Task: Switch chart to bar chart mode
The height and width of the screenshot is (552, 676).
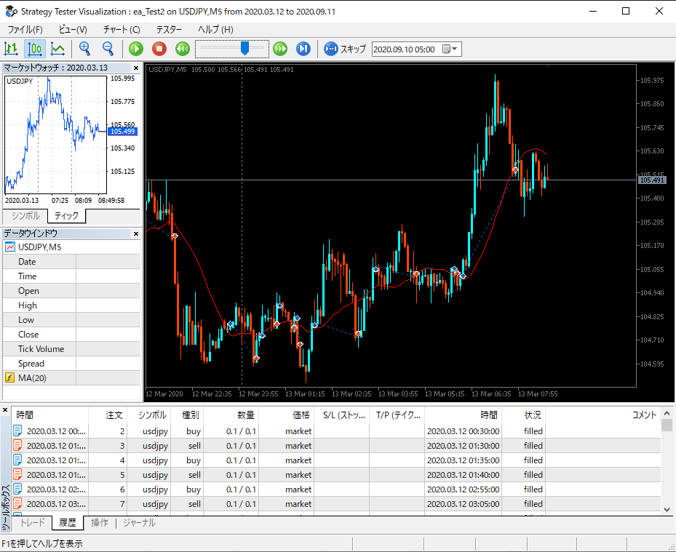Action: pyautogui.click(x=11, y=49)
